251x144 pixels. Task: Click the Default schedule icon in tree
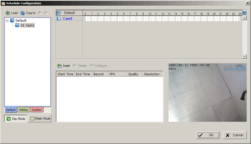[x=12, y=20]
